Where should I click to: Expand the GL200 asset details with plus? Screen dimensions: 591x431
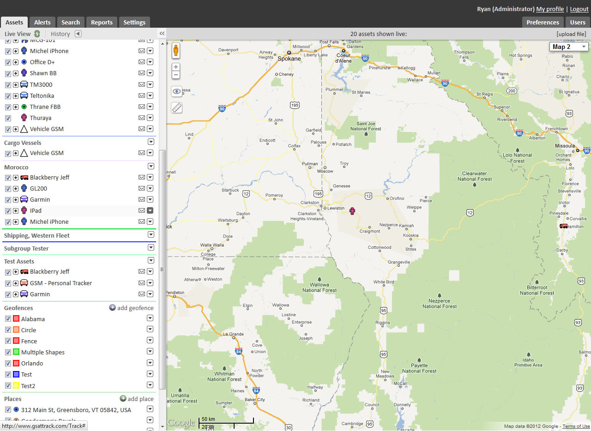(x=16, y=189)
